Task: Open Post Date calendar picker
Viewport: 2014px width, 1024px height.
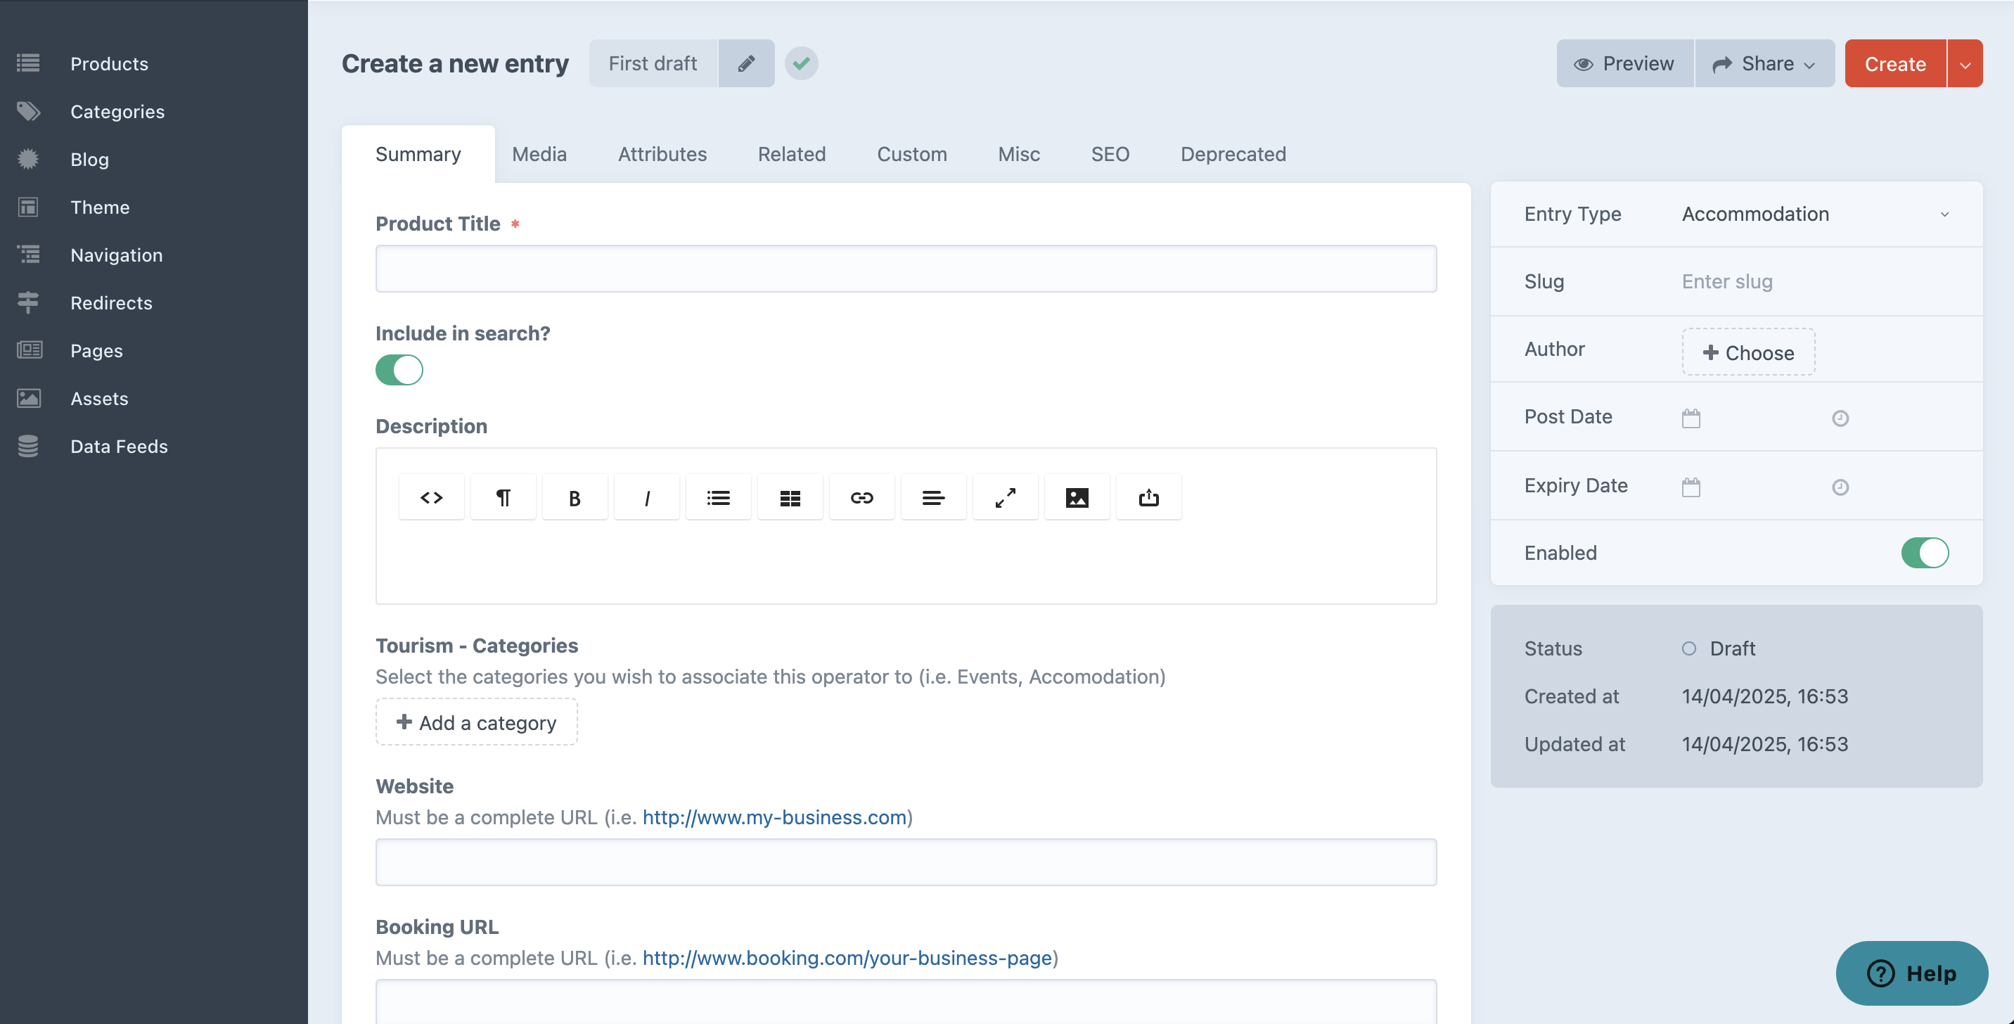Action: coord(1691,418)
